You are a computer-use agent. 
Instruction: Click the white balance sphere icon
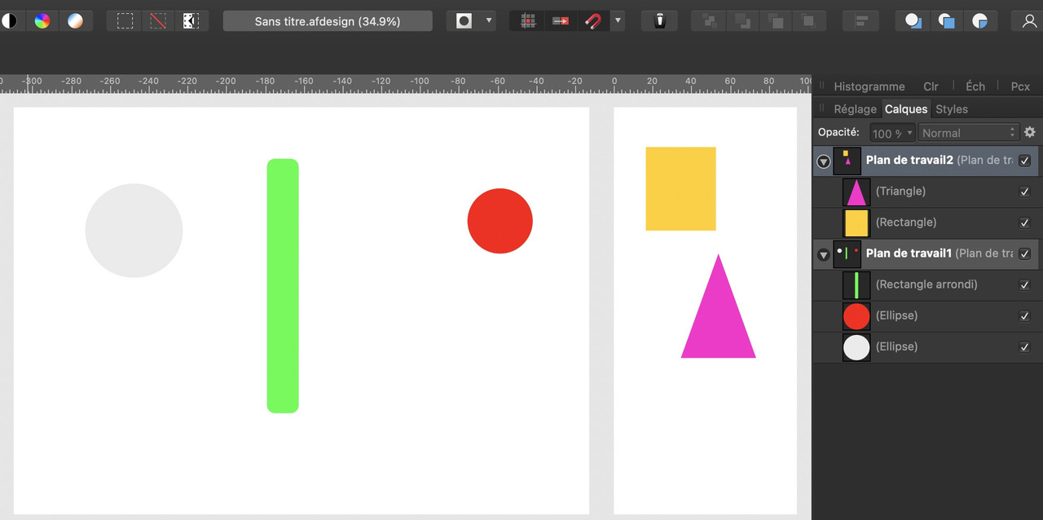75,21
